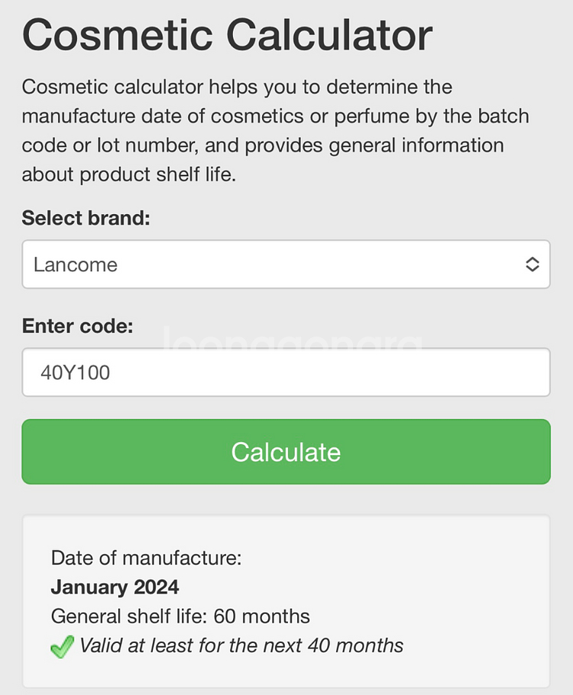Viewport: 573px width, 695px height.
Task: Click the word 'Calculate' on the button
Action: pos(286,452)
